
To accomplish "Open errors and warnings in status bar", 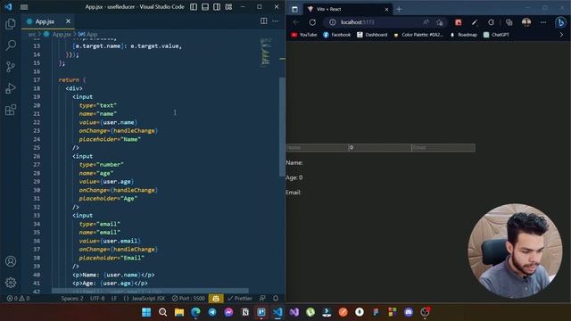I will tap(18, 299).
